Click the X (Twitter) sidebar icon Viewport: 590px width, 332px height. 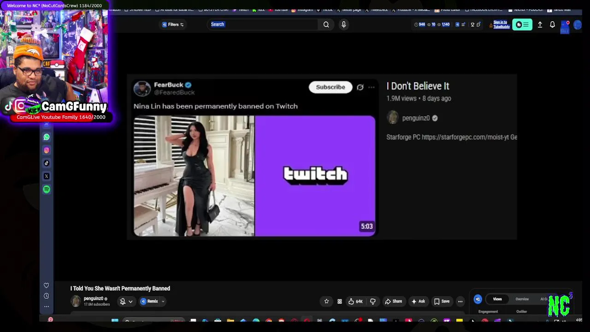coord(47,176)
